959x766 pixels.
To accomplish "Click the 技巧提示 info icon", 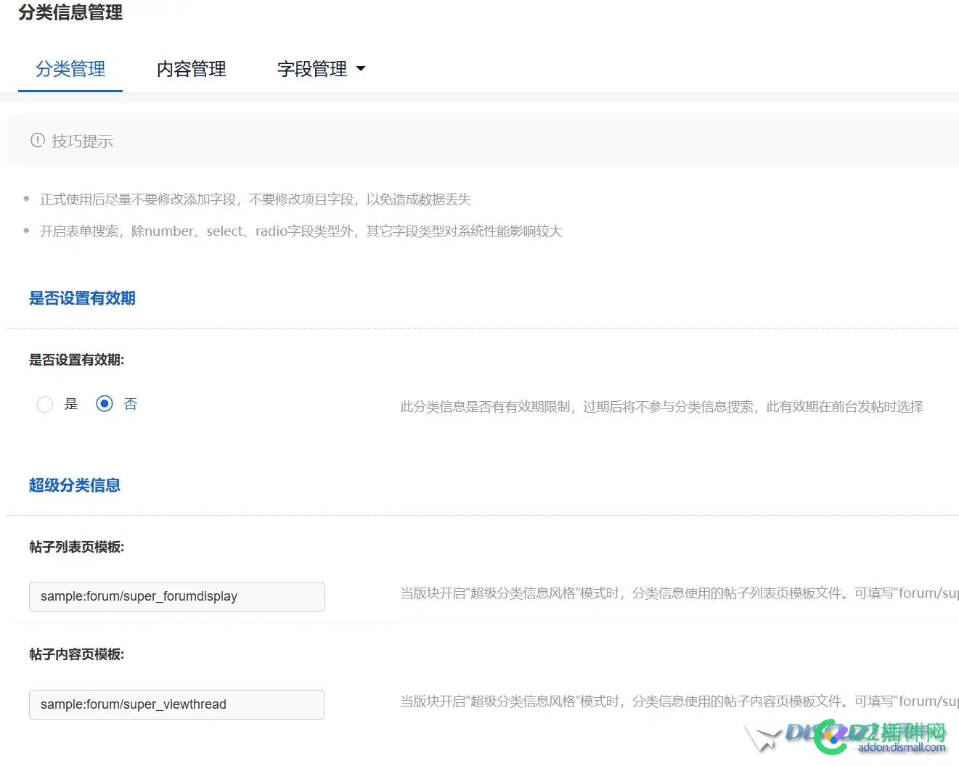I will pos(38,140).
